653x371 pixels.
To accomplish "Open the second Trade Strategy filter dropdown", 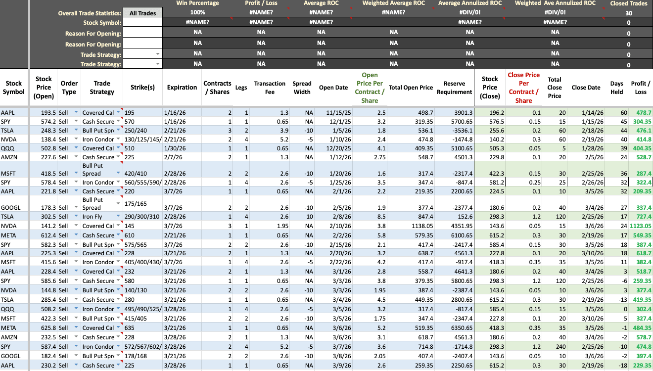I will click(x=157, y=64).
